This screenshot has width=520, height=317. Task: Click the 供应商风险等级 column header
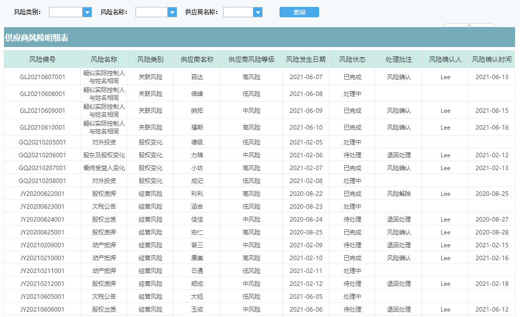[251, 59]
